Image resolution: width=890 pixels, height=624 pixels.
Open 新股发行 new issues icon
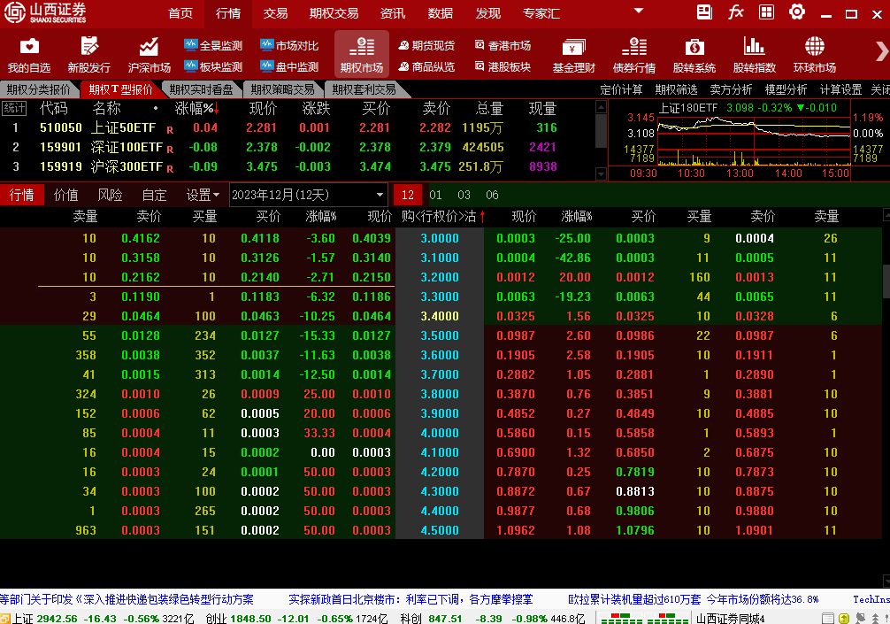coord(89,55)
